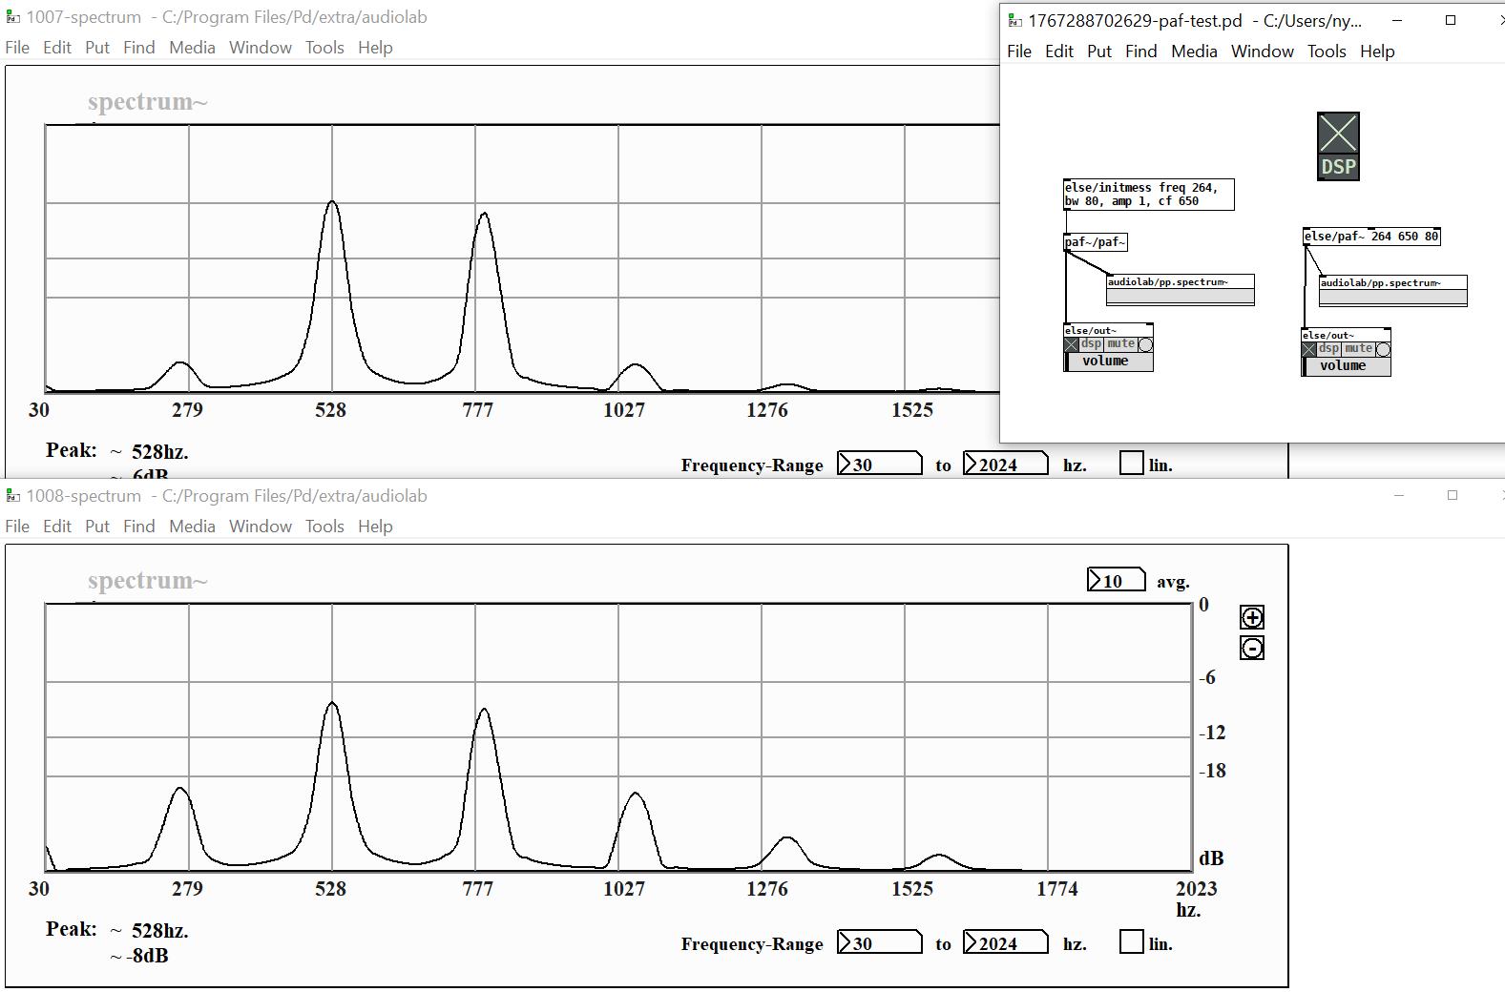Click the plus zoom icon beside the dB scale
Viewport: 1505px width, 992px height.
[1252, 617]
